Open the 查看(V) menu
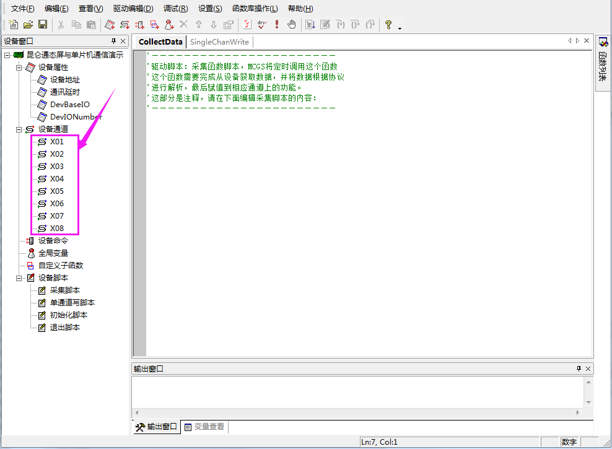The height and width of the screenshot is (449, 612). [91, 9]
